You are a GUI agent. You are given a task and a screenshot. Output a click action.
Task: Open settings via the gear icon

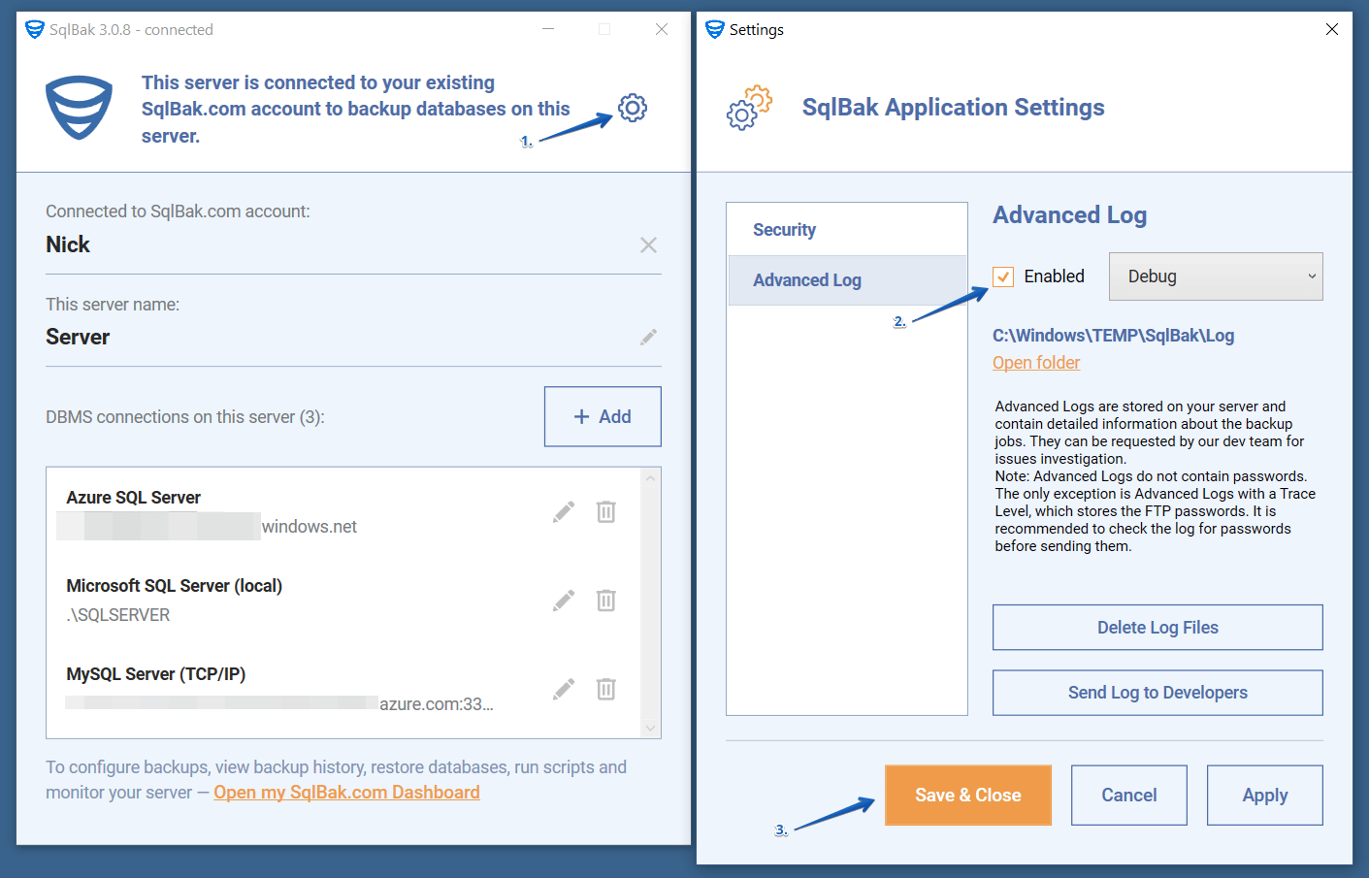point(633,108)
